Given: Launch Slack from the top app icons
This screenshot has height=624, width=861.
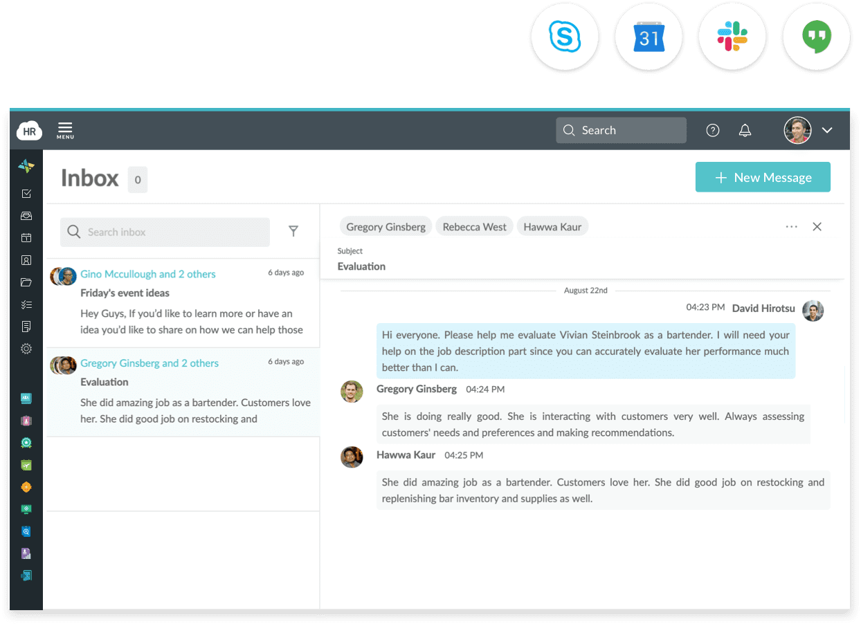Looking at the screenshot, I should [x=732, y=37].
